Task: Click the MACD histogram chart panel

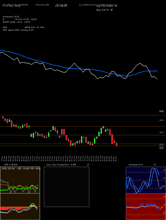Action: (20, 207)
